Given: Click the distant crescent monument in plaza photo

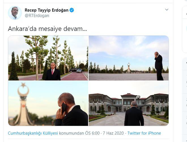Looking at the screenshot, I should 129,68.
